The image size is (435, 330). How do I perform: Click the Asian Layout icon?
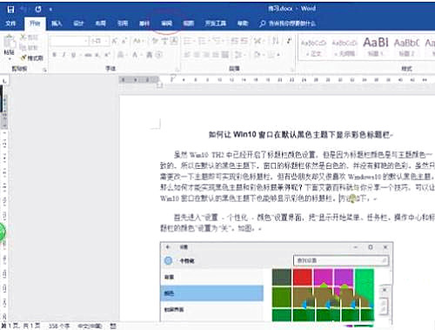point(258,41)
